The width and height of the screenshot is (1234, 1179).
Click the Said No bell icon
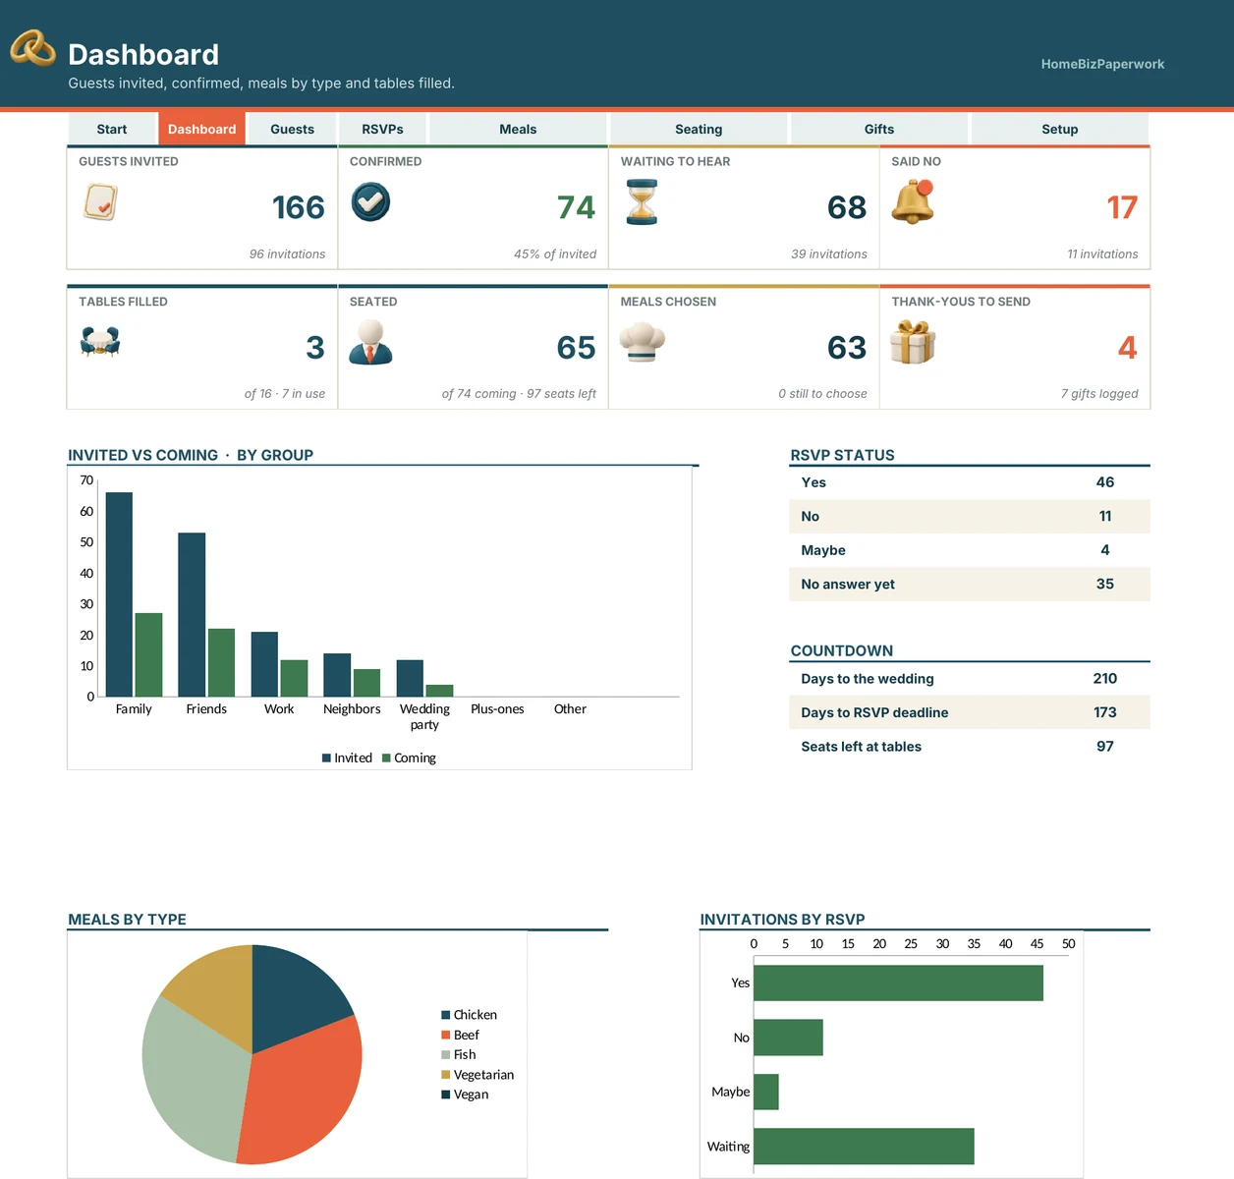coord(913,202)
